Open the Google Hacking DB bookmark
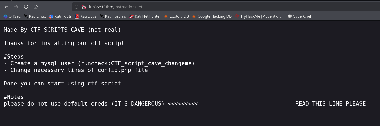380x126 pixels. pos(212,16)
